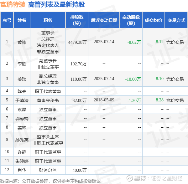Click row number 12
This screenshot has height=184, width=188.
(x=7, y=170)
